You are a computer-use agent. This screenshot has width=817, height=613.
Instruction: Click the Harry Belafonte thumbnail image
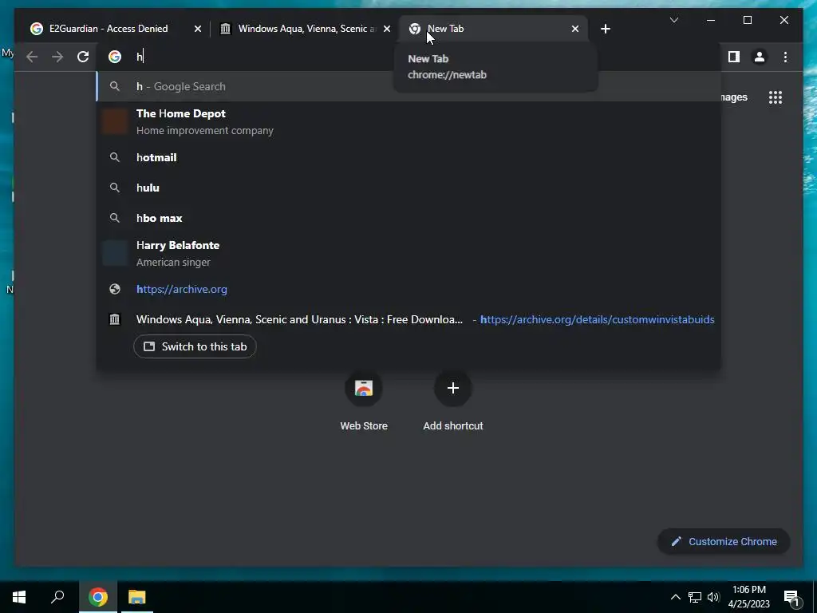(115, 253)
